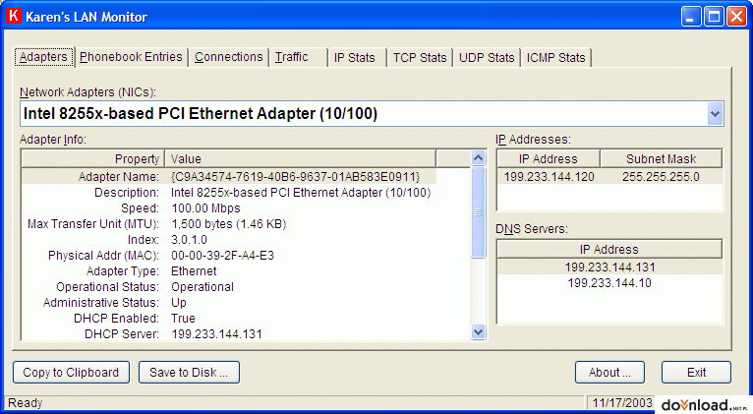Switch to the Adapters tab
Screen dimensions: 753x414
point(43,57)
